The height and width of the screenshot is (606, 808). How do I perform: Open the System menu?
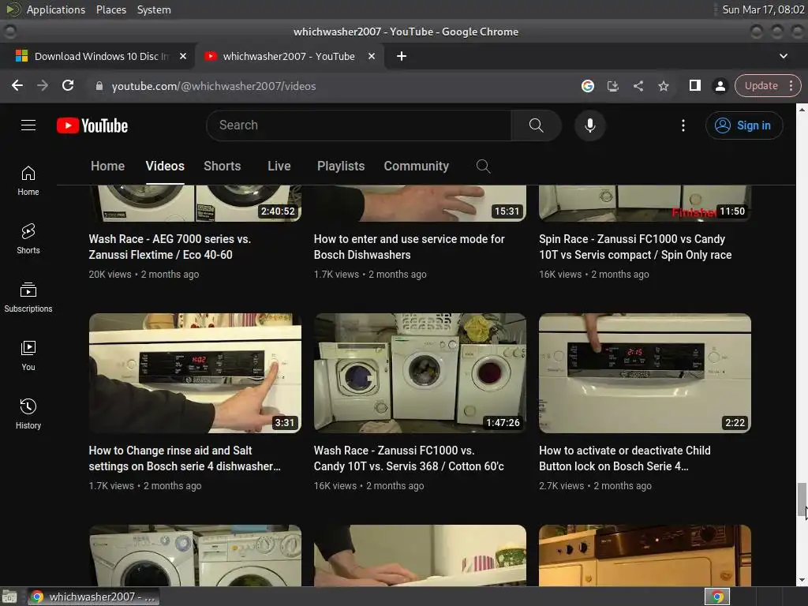pyautogui.click(x=154, y=9)
